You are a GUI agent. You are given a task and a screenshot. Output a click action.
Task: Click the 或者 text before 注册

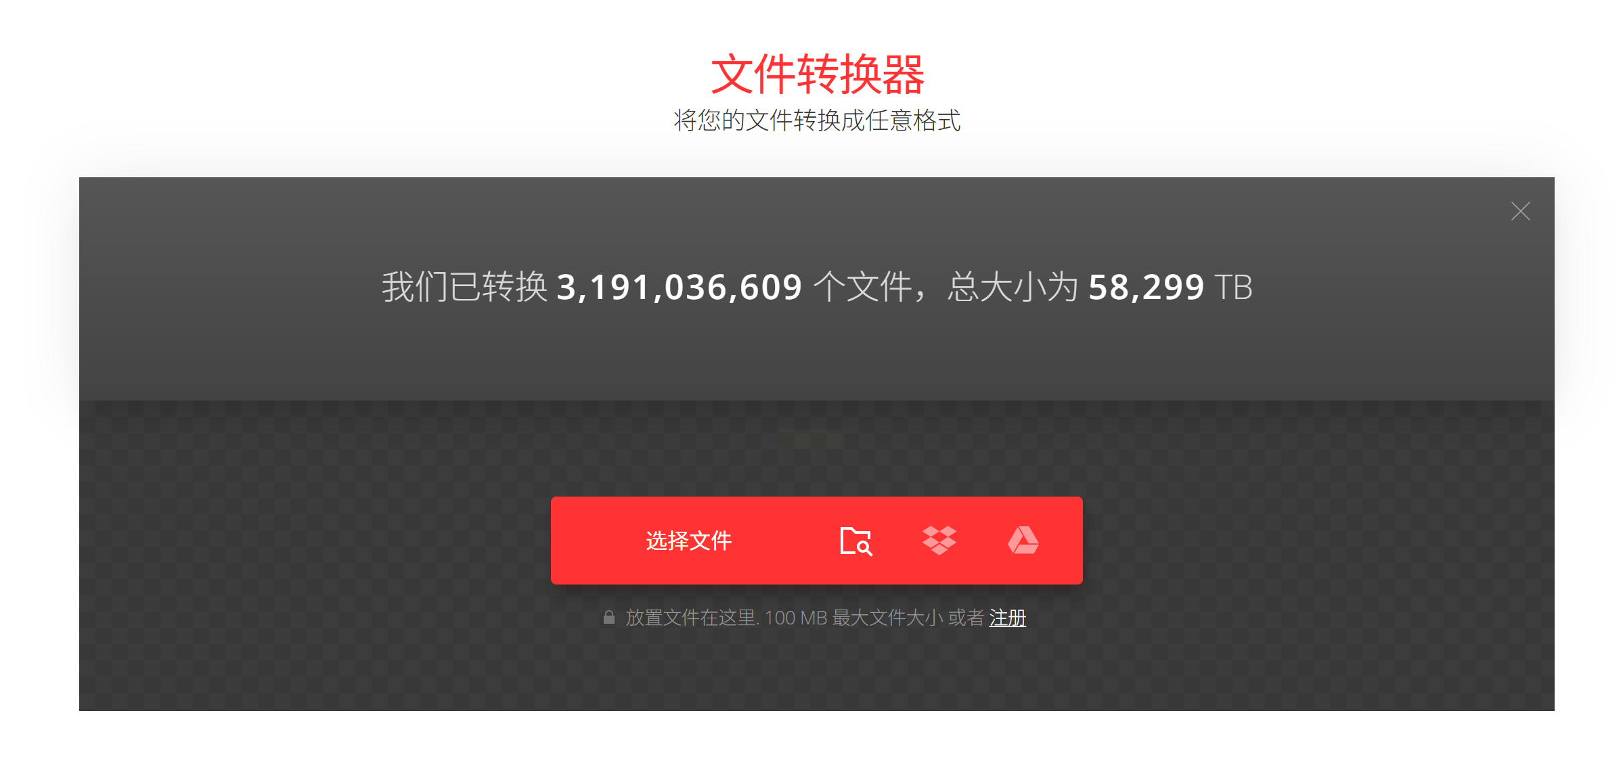(x=966, y=618)
